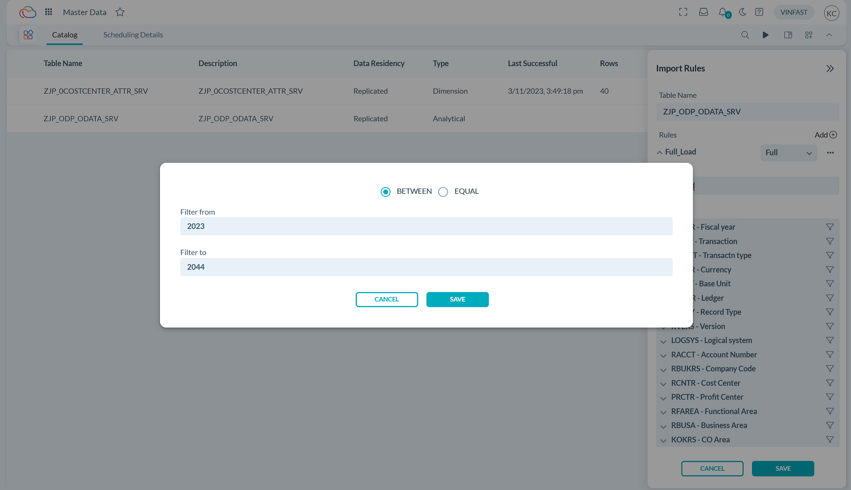Star Master Data as a favorite

pyautogui.click(x=120, y=12)
